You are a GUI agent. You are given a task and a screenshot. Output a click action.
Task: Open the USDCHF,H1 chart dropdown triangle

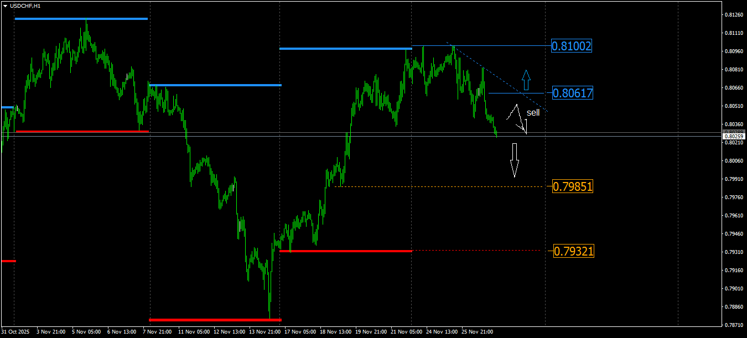click(6, 6)
